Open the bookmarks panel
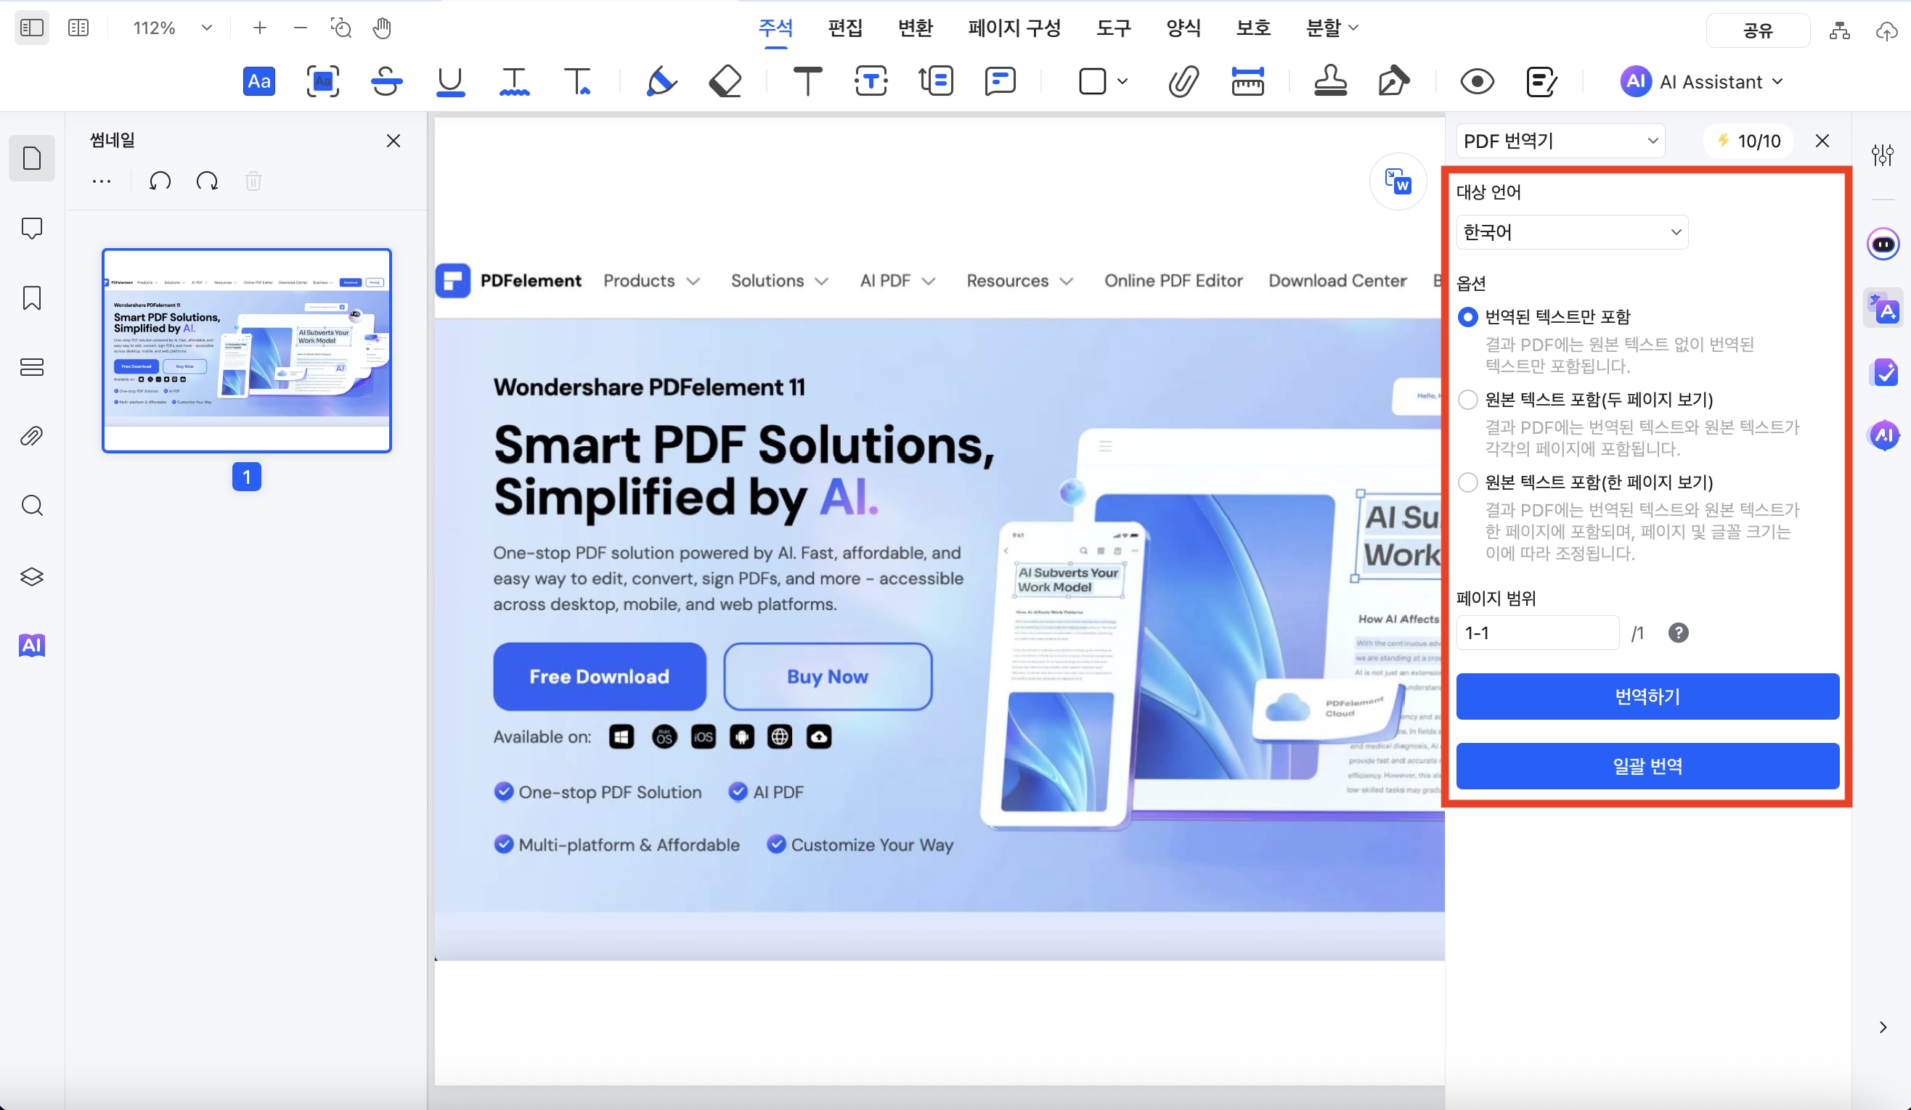 [x=32, y=297]
